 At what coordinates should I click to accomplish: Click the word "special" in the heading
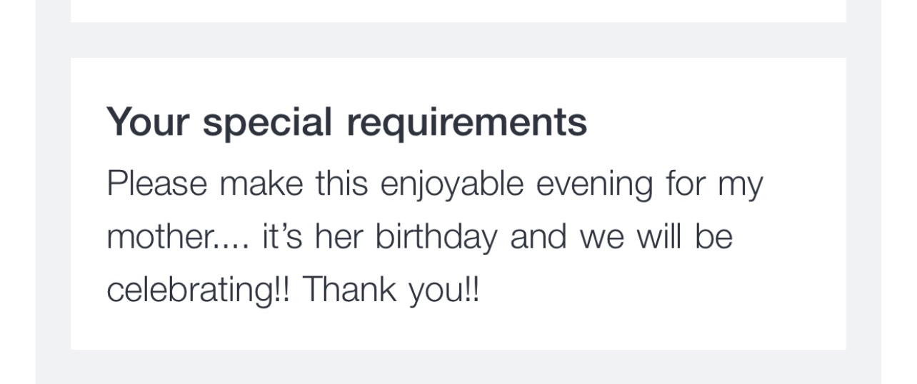pyautogui.click(x=268, y=123)
